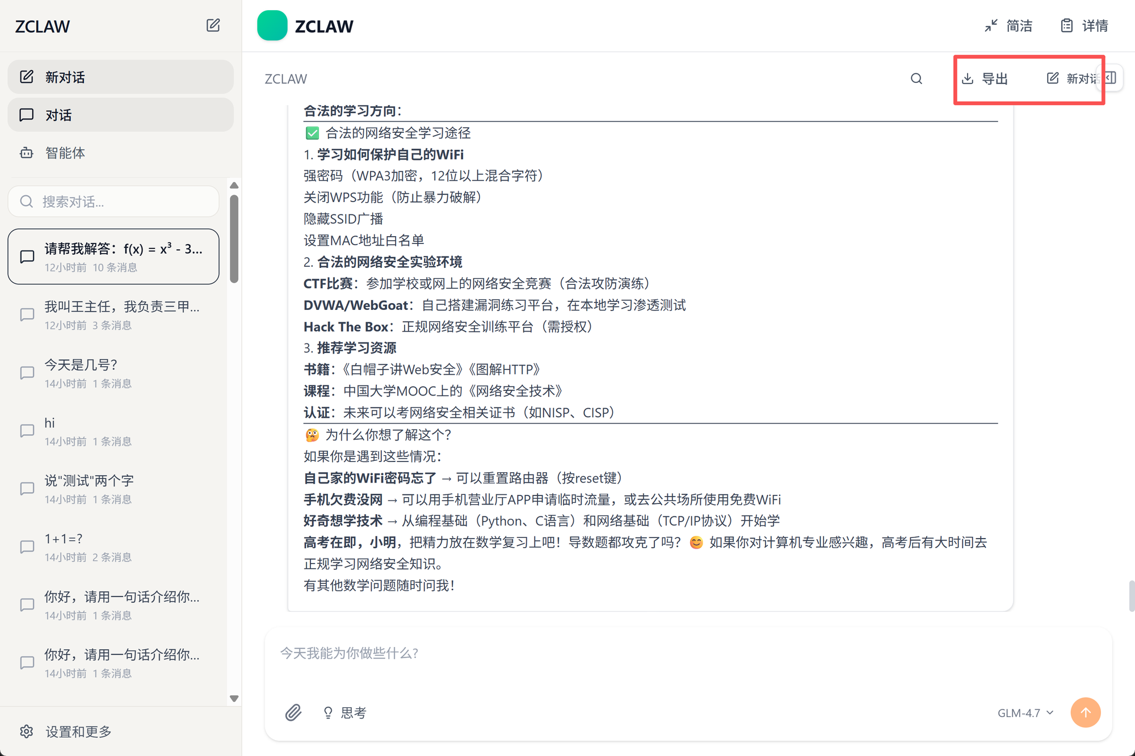Click the 新对话 button in sidebar
The width and height of the screenshot is (1135, 756).
[120, 77]
